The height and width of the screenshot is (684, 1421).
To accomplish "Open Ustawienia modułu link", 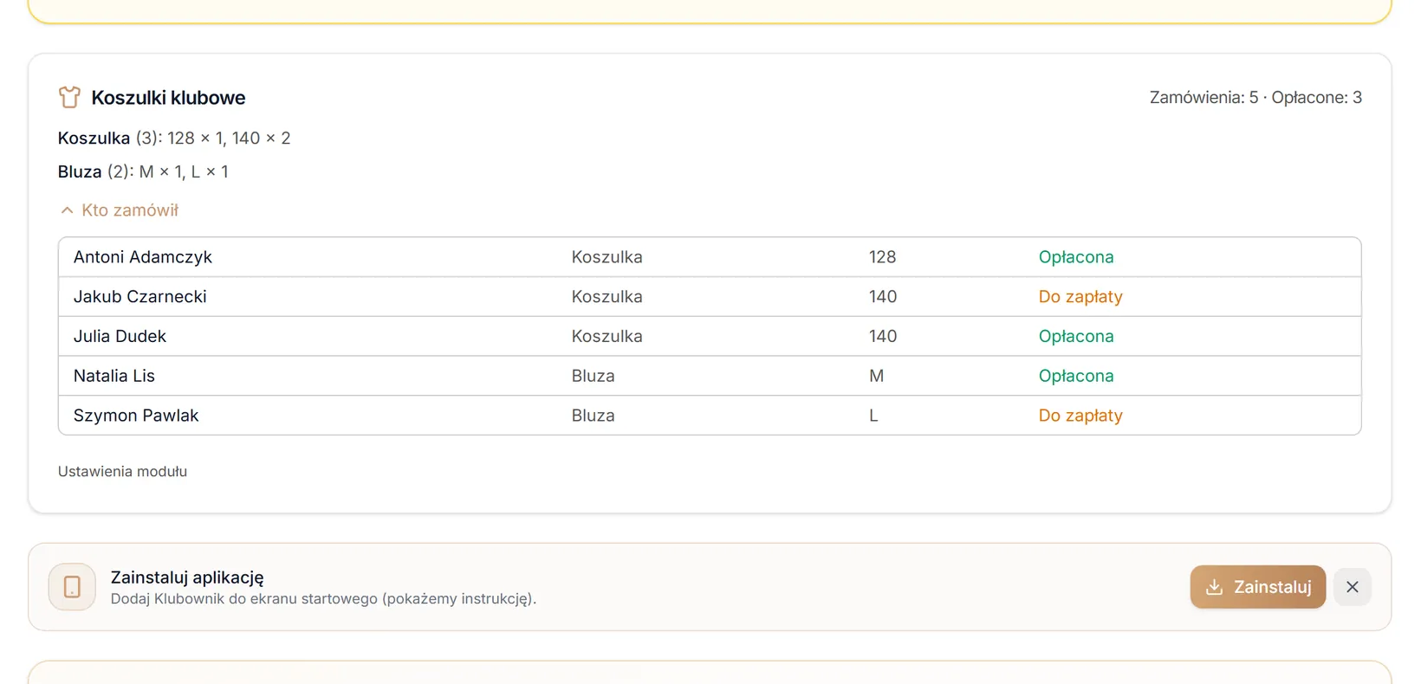I will click(x=122, y=472).
